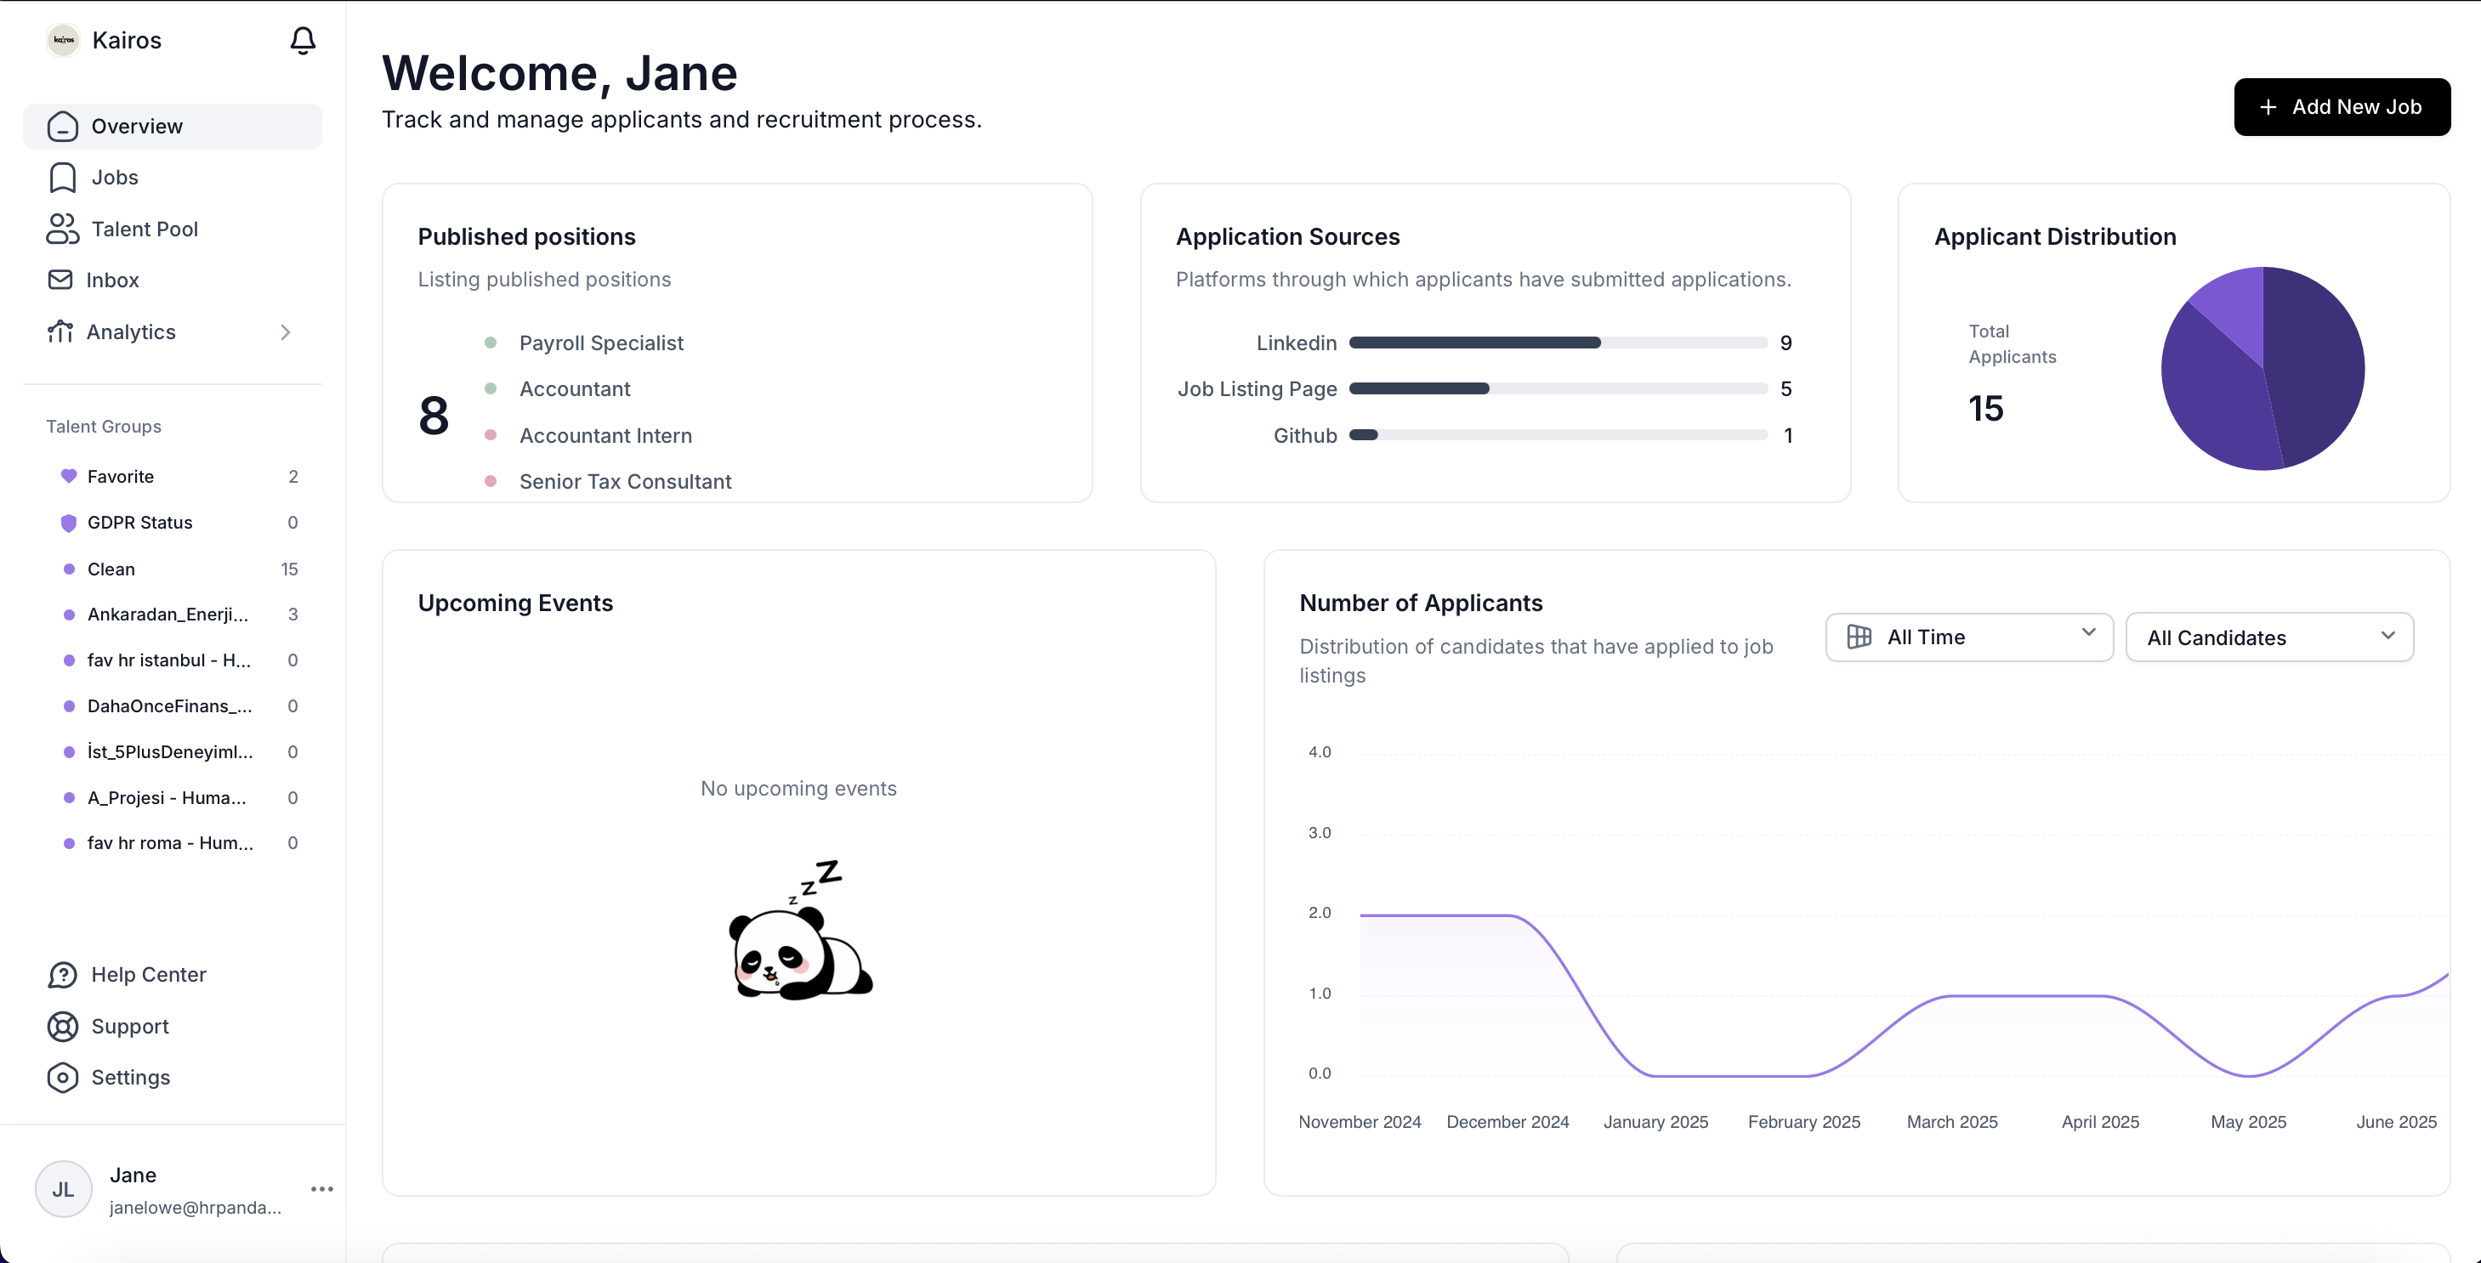Open Settings from the sidebar
Viewport: 2481px width, 1263px height.
point(129,1077)
